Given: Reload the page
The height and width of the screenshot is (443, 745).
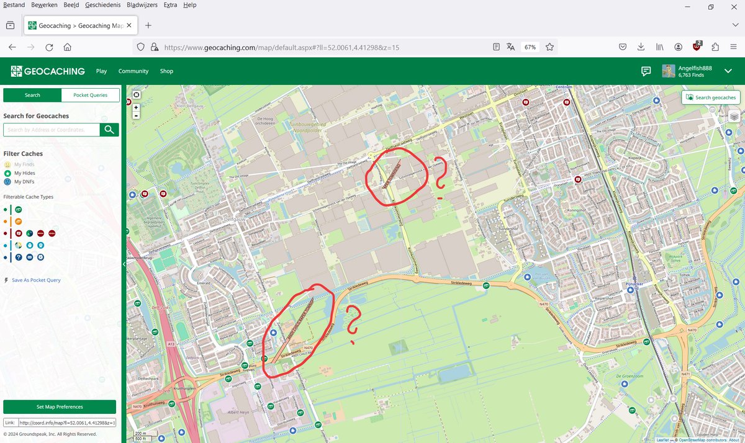Looking at the screenshot, I should (x=49, y=47).
